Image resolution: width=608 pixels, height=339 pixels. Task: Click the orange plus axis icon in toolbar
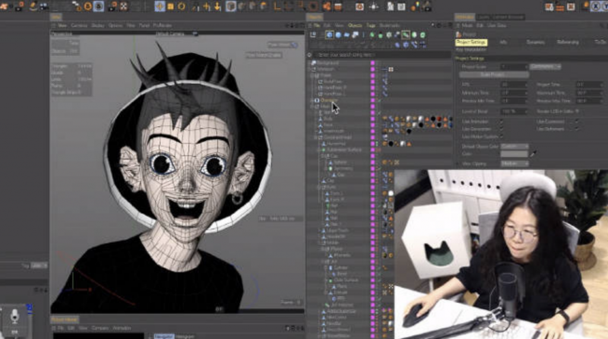[207, 6]
